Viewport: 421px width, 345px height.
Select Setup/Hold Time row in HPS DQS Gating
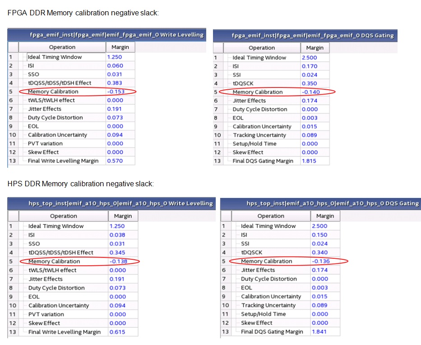(x=280, y=314)
